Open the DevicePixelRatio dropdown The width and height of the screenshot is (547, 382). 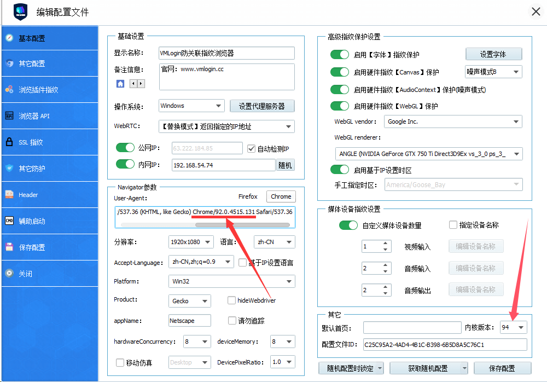[x=283, y=362]
